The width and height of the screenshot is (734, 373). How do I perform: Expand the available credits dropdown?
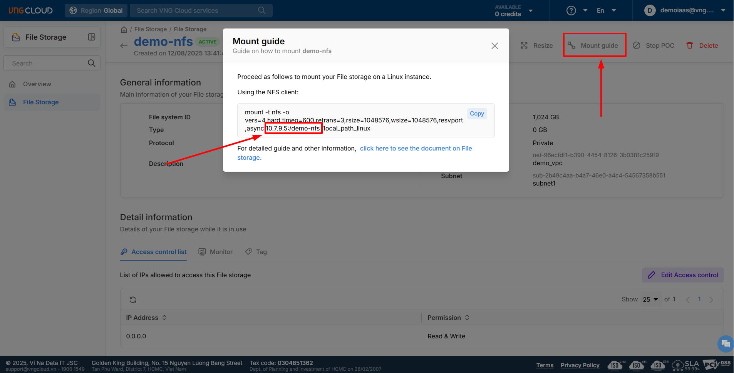tap(531, 11)
